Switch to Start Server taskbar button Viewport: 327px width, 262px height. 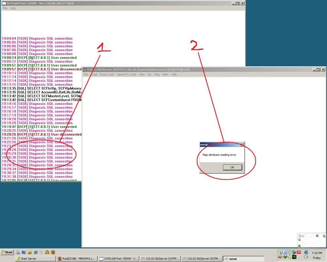(35, 259)
